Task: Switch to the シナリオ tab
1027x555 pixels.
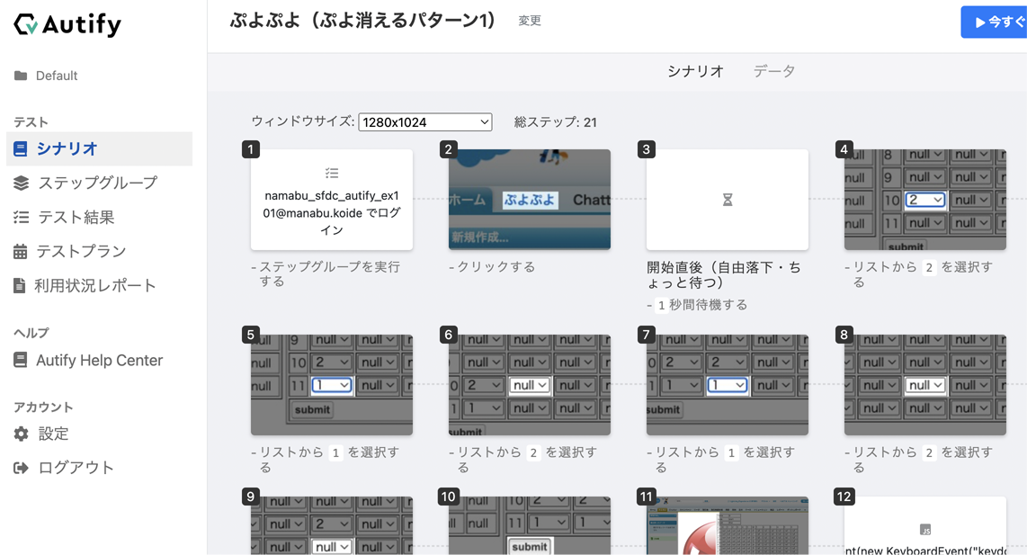Action: [695, 71]
